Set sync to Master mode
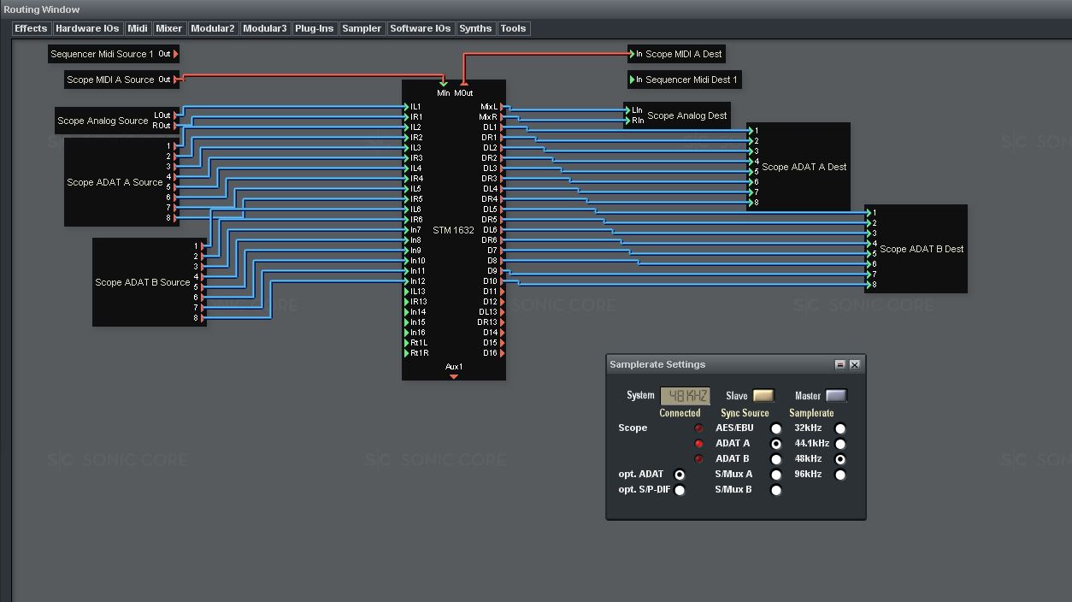Screen dimensions: 1072x602 (836, 395)
